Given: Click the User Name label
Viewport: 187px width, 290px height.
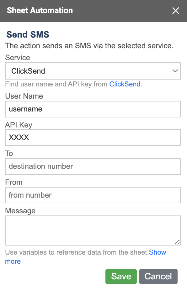Looking at the screenshot, I should tap(24, 96).
